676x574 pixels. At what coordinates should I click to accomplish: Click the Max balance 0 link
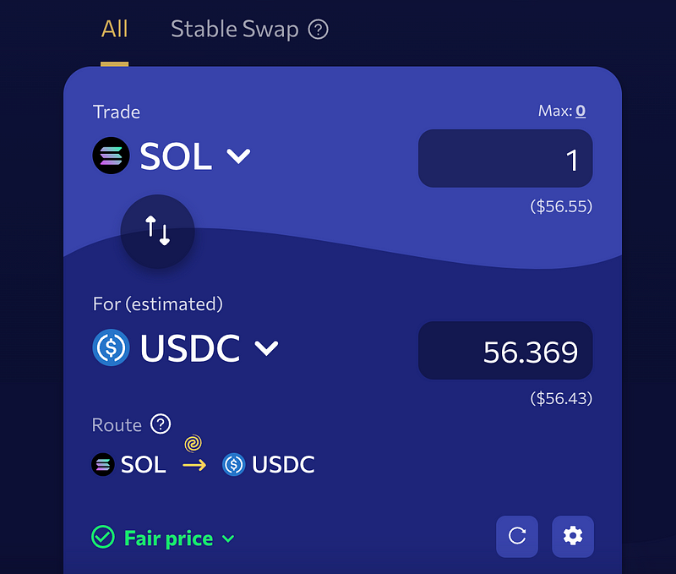[581, 112]
